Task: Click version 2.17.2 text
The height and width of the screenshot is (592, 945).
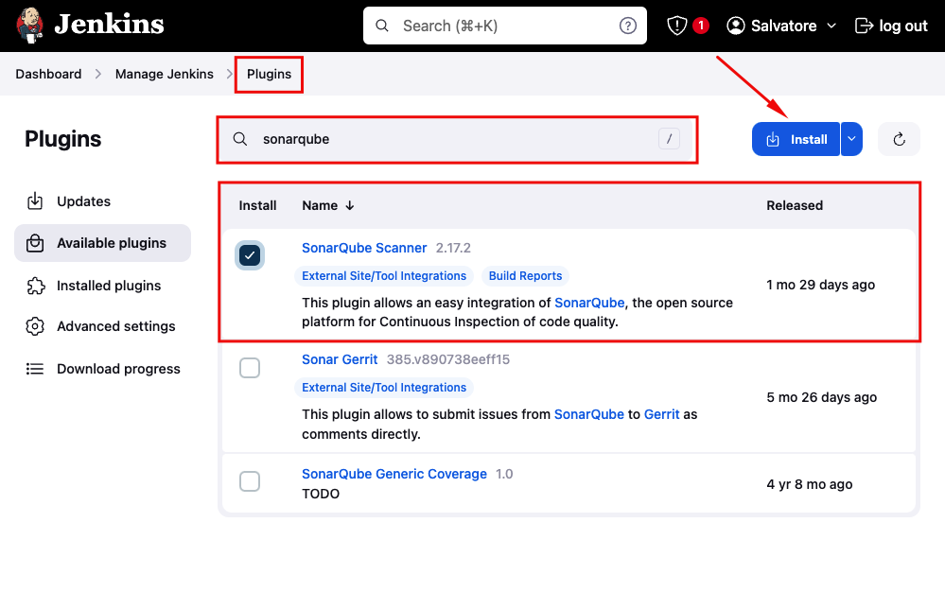Action: 453,248
